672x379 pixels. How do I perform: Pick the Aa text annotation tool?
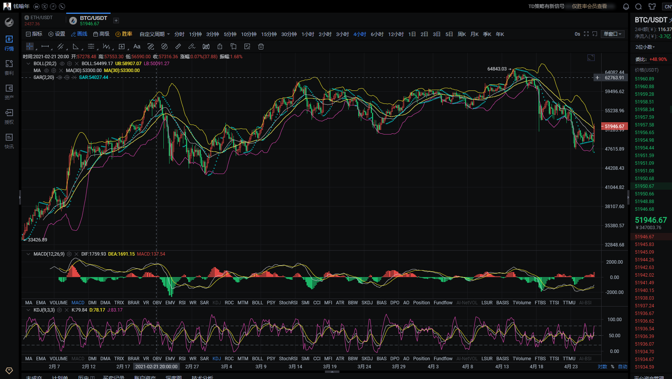(x=137, y=46)
